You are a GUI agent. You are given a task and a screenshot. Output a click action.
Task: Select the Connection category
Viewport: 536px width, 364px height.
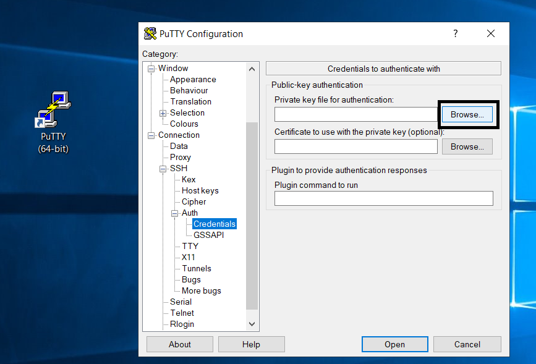179,135
